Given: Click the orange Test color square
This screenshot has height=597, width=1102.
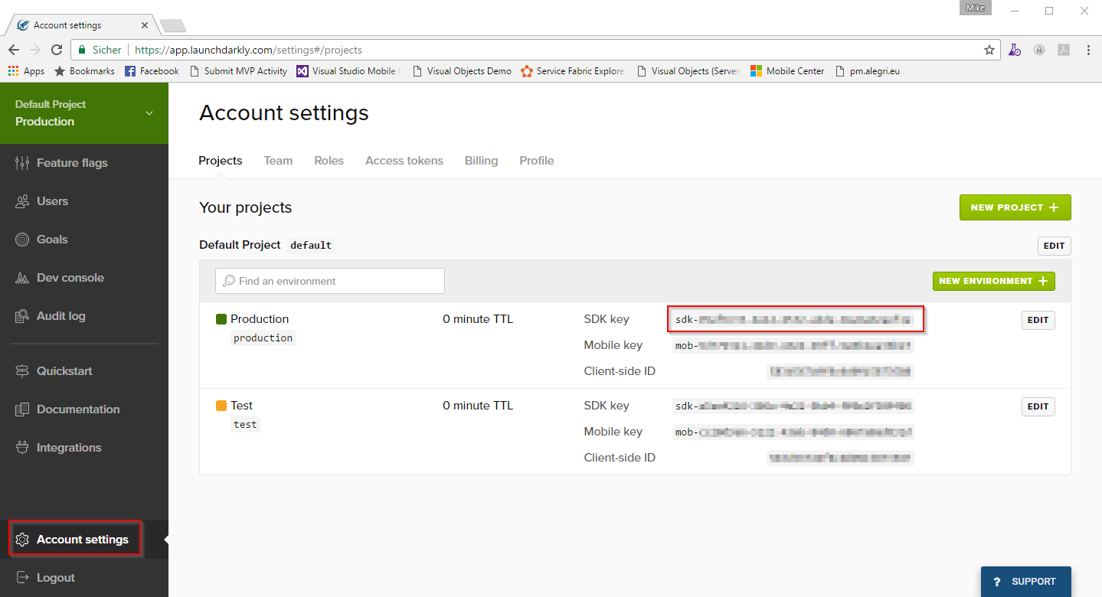Looking at the screenshot, I should [221, 406].
